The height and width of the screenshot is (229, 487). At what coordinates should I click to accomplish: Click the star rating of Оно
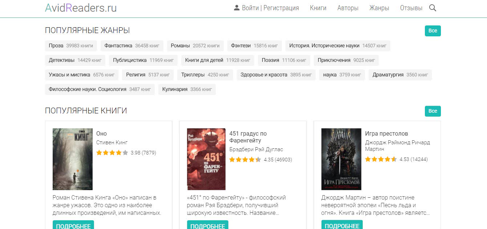112,153
